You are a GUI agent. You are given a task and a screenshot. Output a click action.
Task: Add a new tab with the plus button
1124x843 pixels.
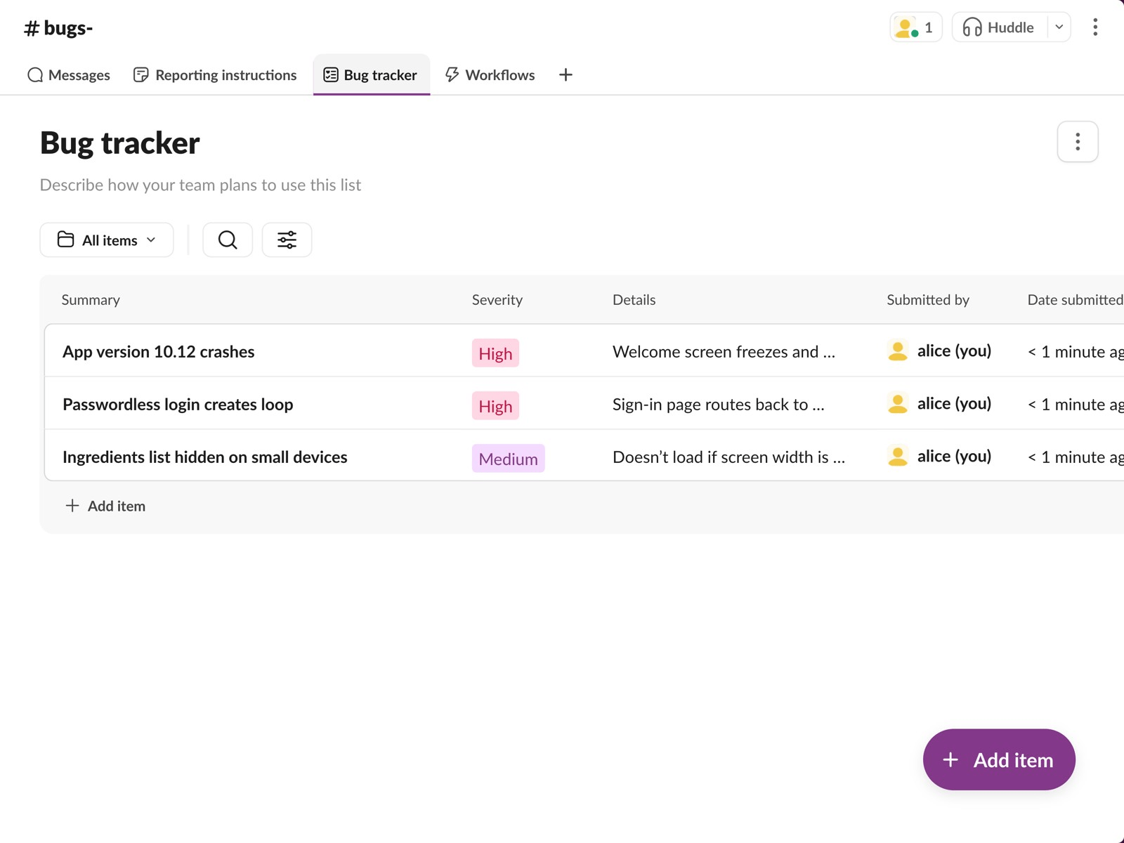click(x=566, y=74)
